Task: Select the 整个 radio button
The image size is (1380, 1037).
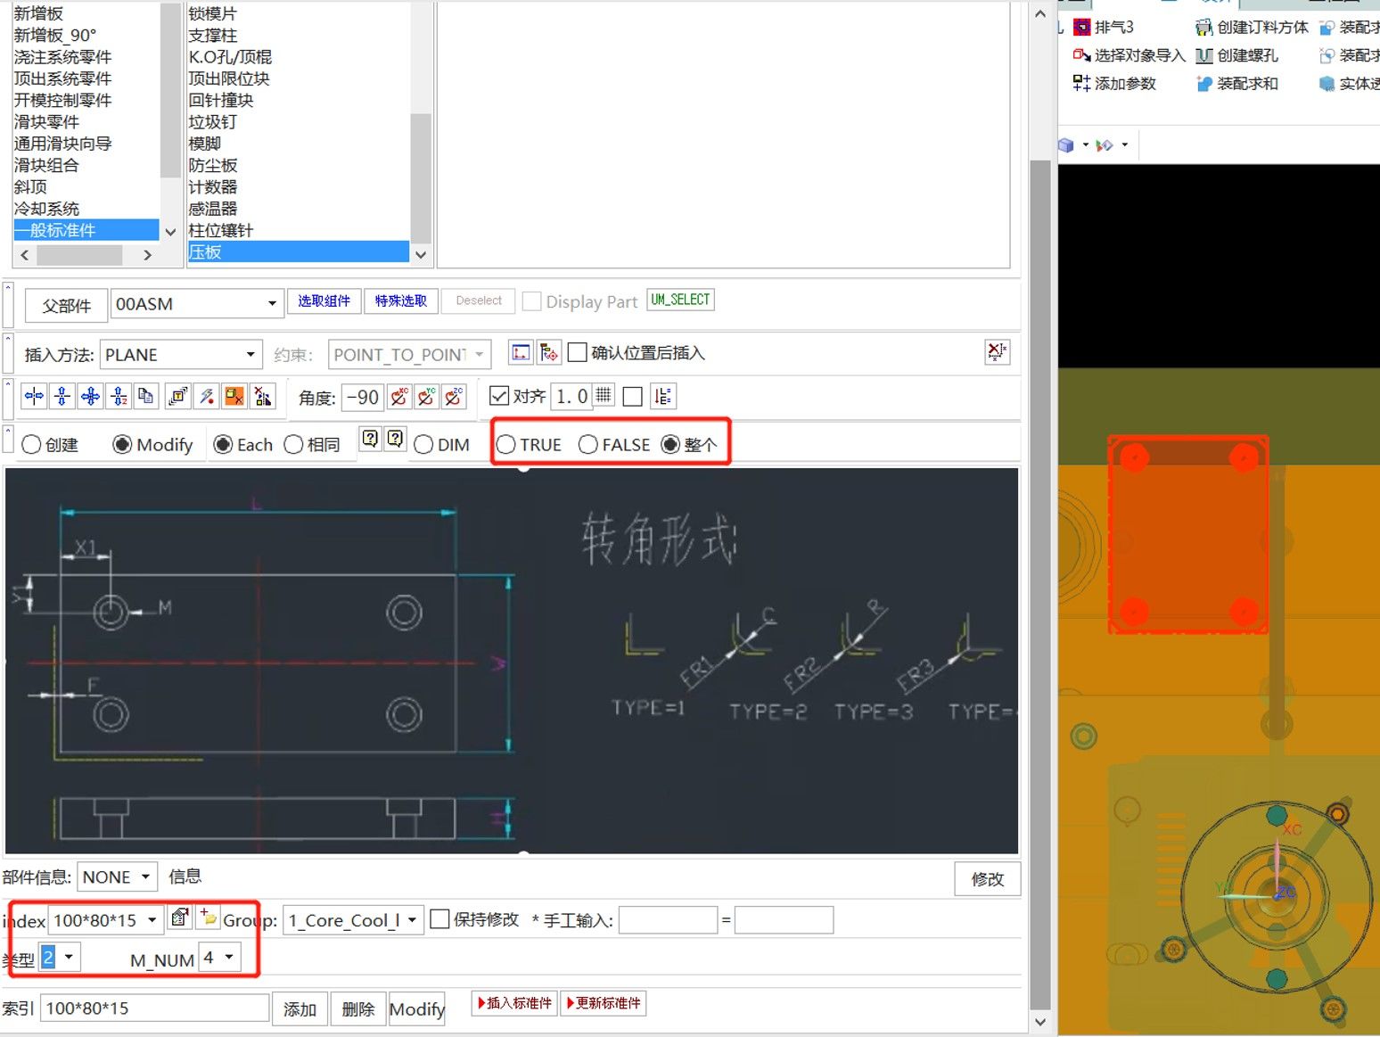Action: [x=670, y=444]
